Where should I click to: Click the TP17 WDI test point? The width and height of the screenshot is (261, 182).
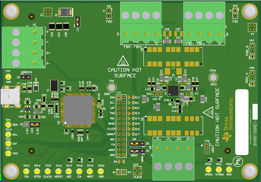[x=69, y=171]
